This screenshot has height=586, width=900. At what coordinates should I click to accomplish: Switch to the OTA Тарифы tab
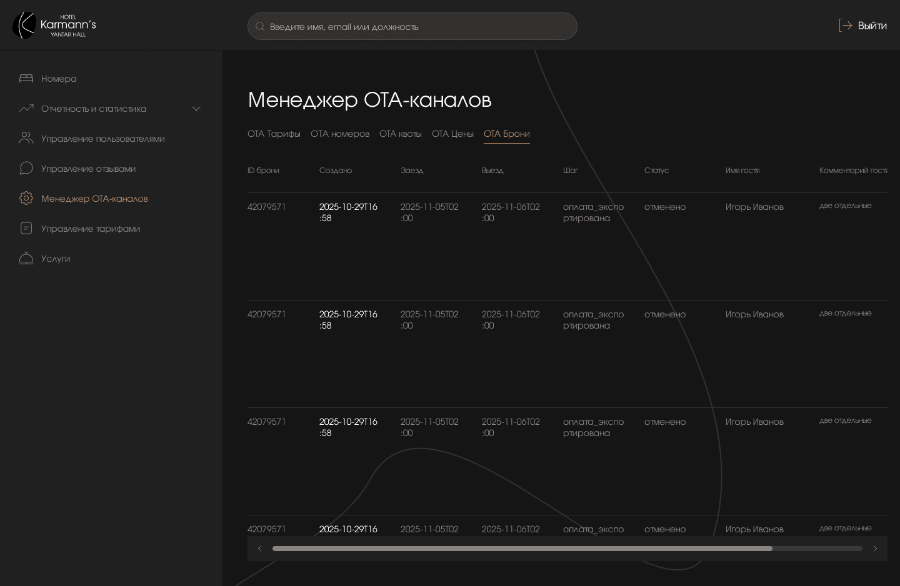tap(274, 134)
